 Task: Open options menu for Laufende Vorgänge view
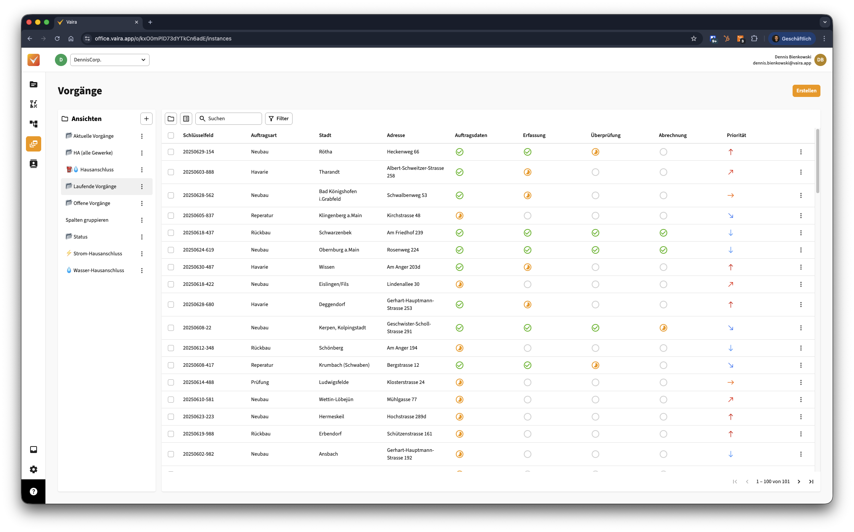click(142, 187)
